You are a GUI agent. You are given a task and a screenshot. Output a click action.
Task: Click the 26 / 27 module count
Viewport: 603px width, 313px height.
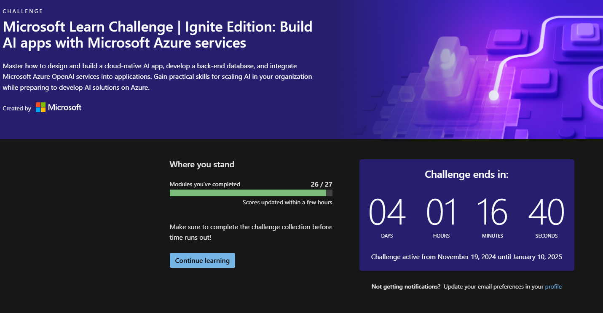[x=322, y=184]
